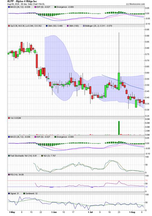
Task: Select the SMA (100) label
Action: pos(74,26)
